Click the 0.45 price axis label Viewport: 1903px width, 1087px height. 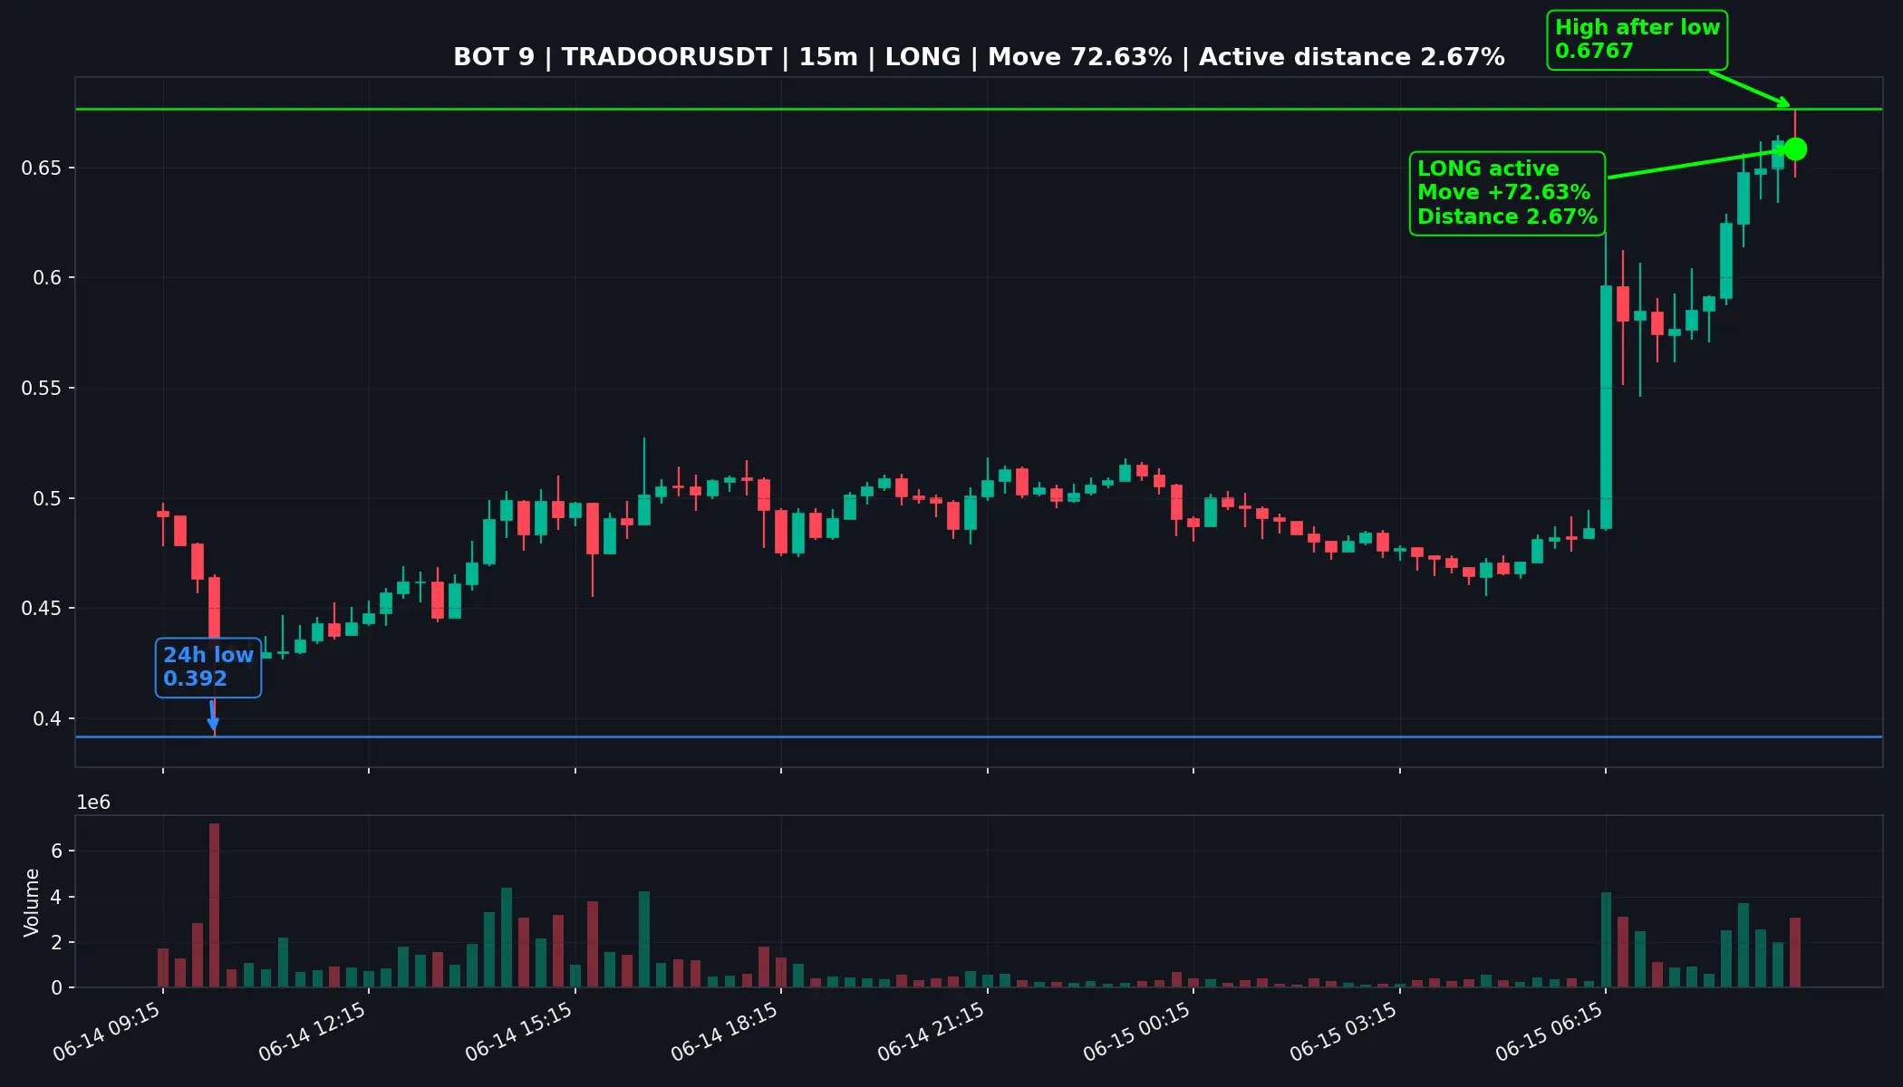point(42,609)
